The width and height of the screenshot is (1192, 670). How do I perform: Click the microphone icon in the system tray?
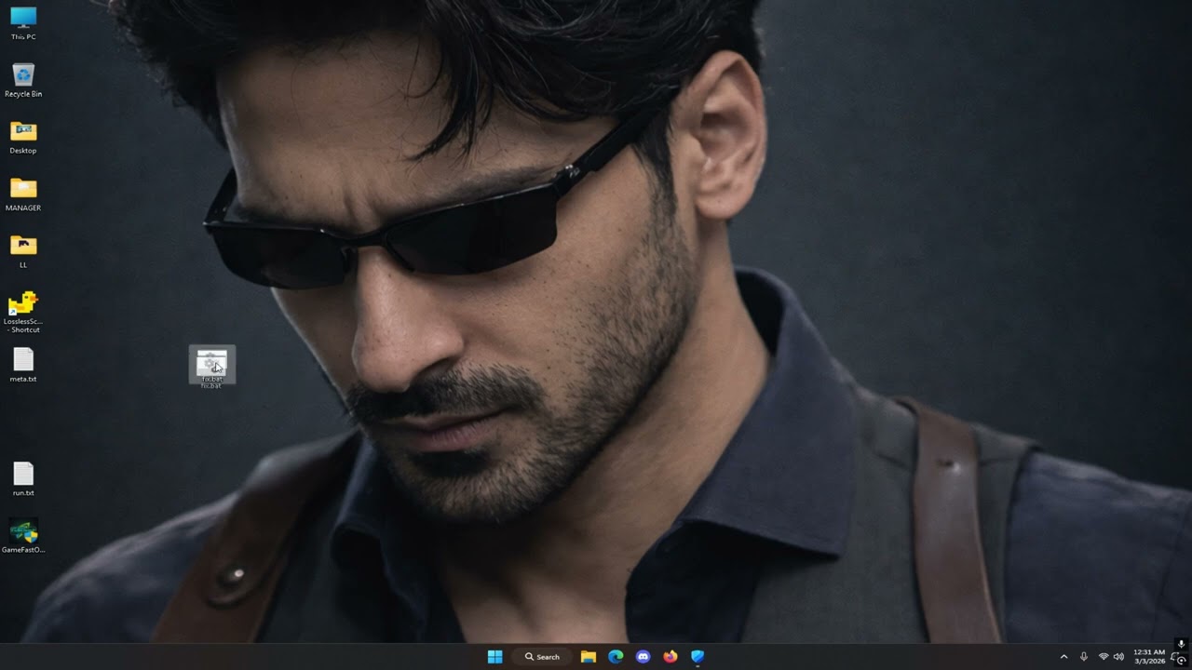click(x=1084, y=657)
